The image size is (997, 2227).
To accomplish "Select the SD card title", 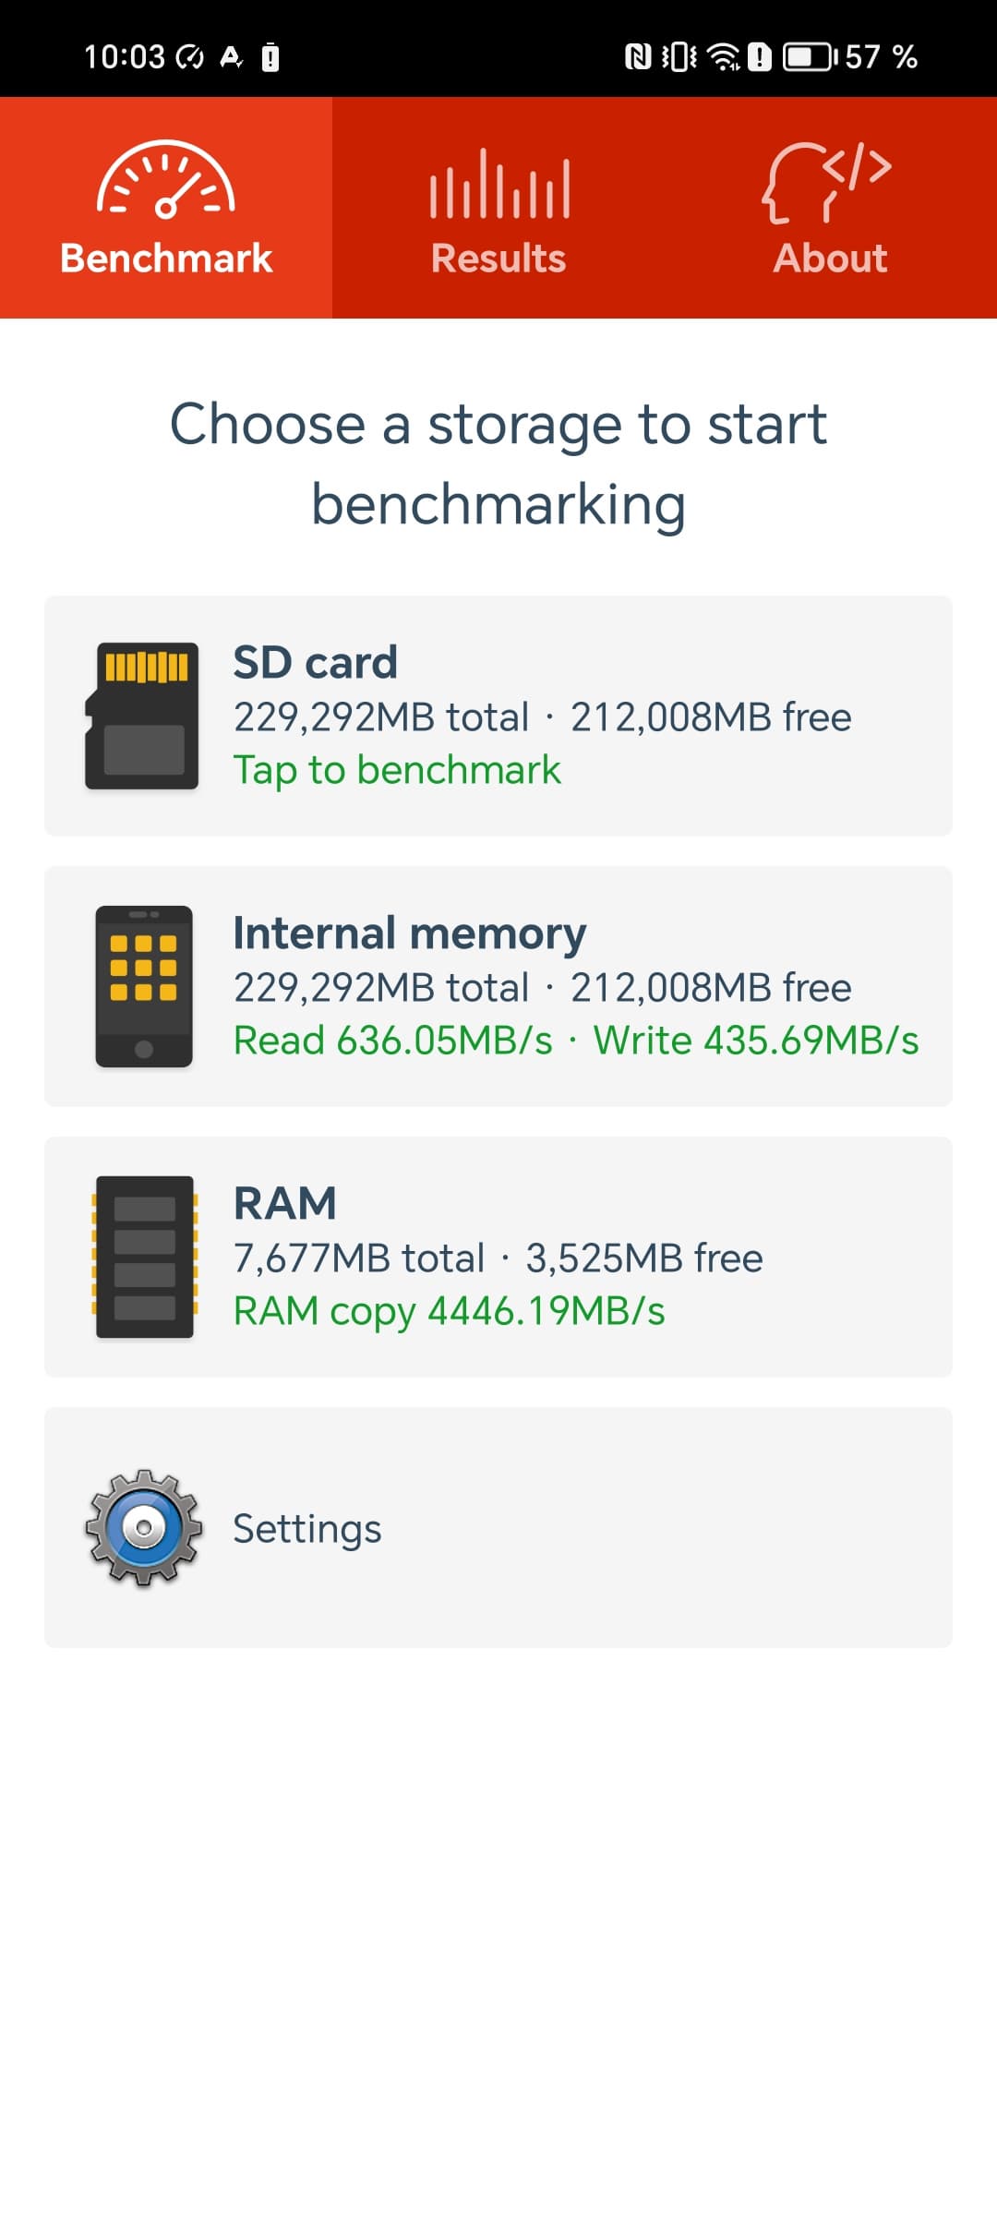I will [x=315, y=662].
